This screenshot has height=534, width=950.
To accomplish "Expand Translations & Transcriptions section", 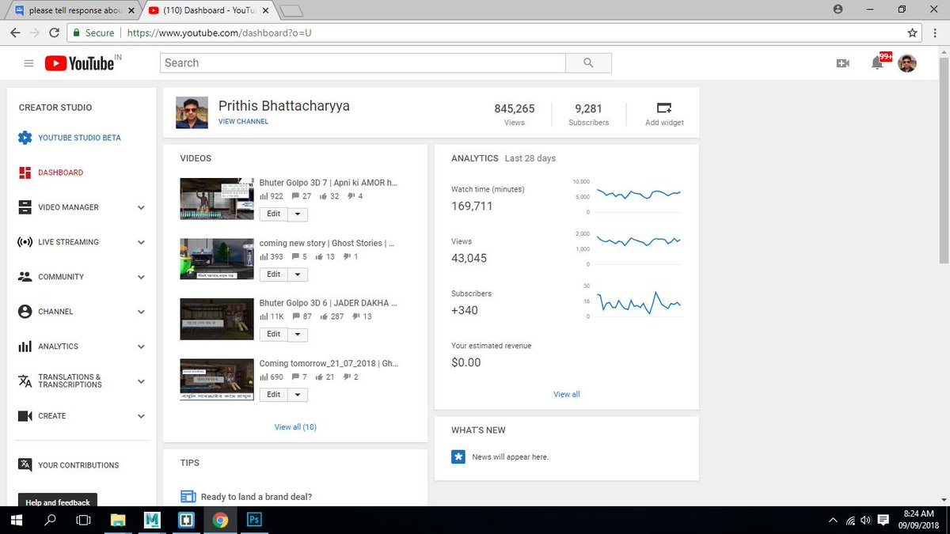I will [x=141, y=381].
